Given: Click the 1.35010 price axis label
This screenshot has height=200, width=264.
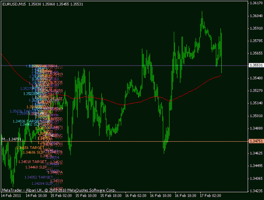Looking at the screenshot, I should 256,116.
